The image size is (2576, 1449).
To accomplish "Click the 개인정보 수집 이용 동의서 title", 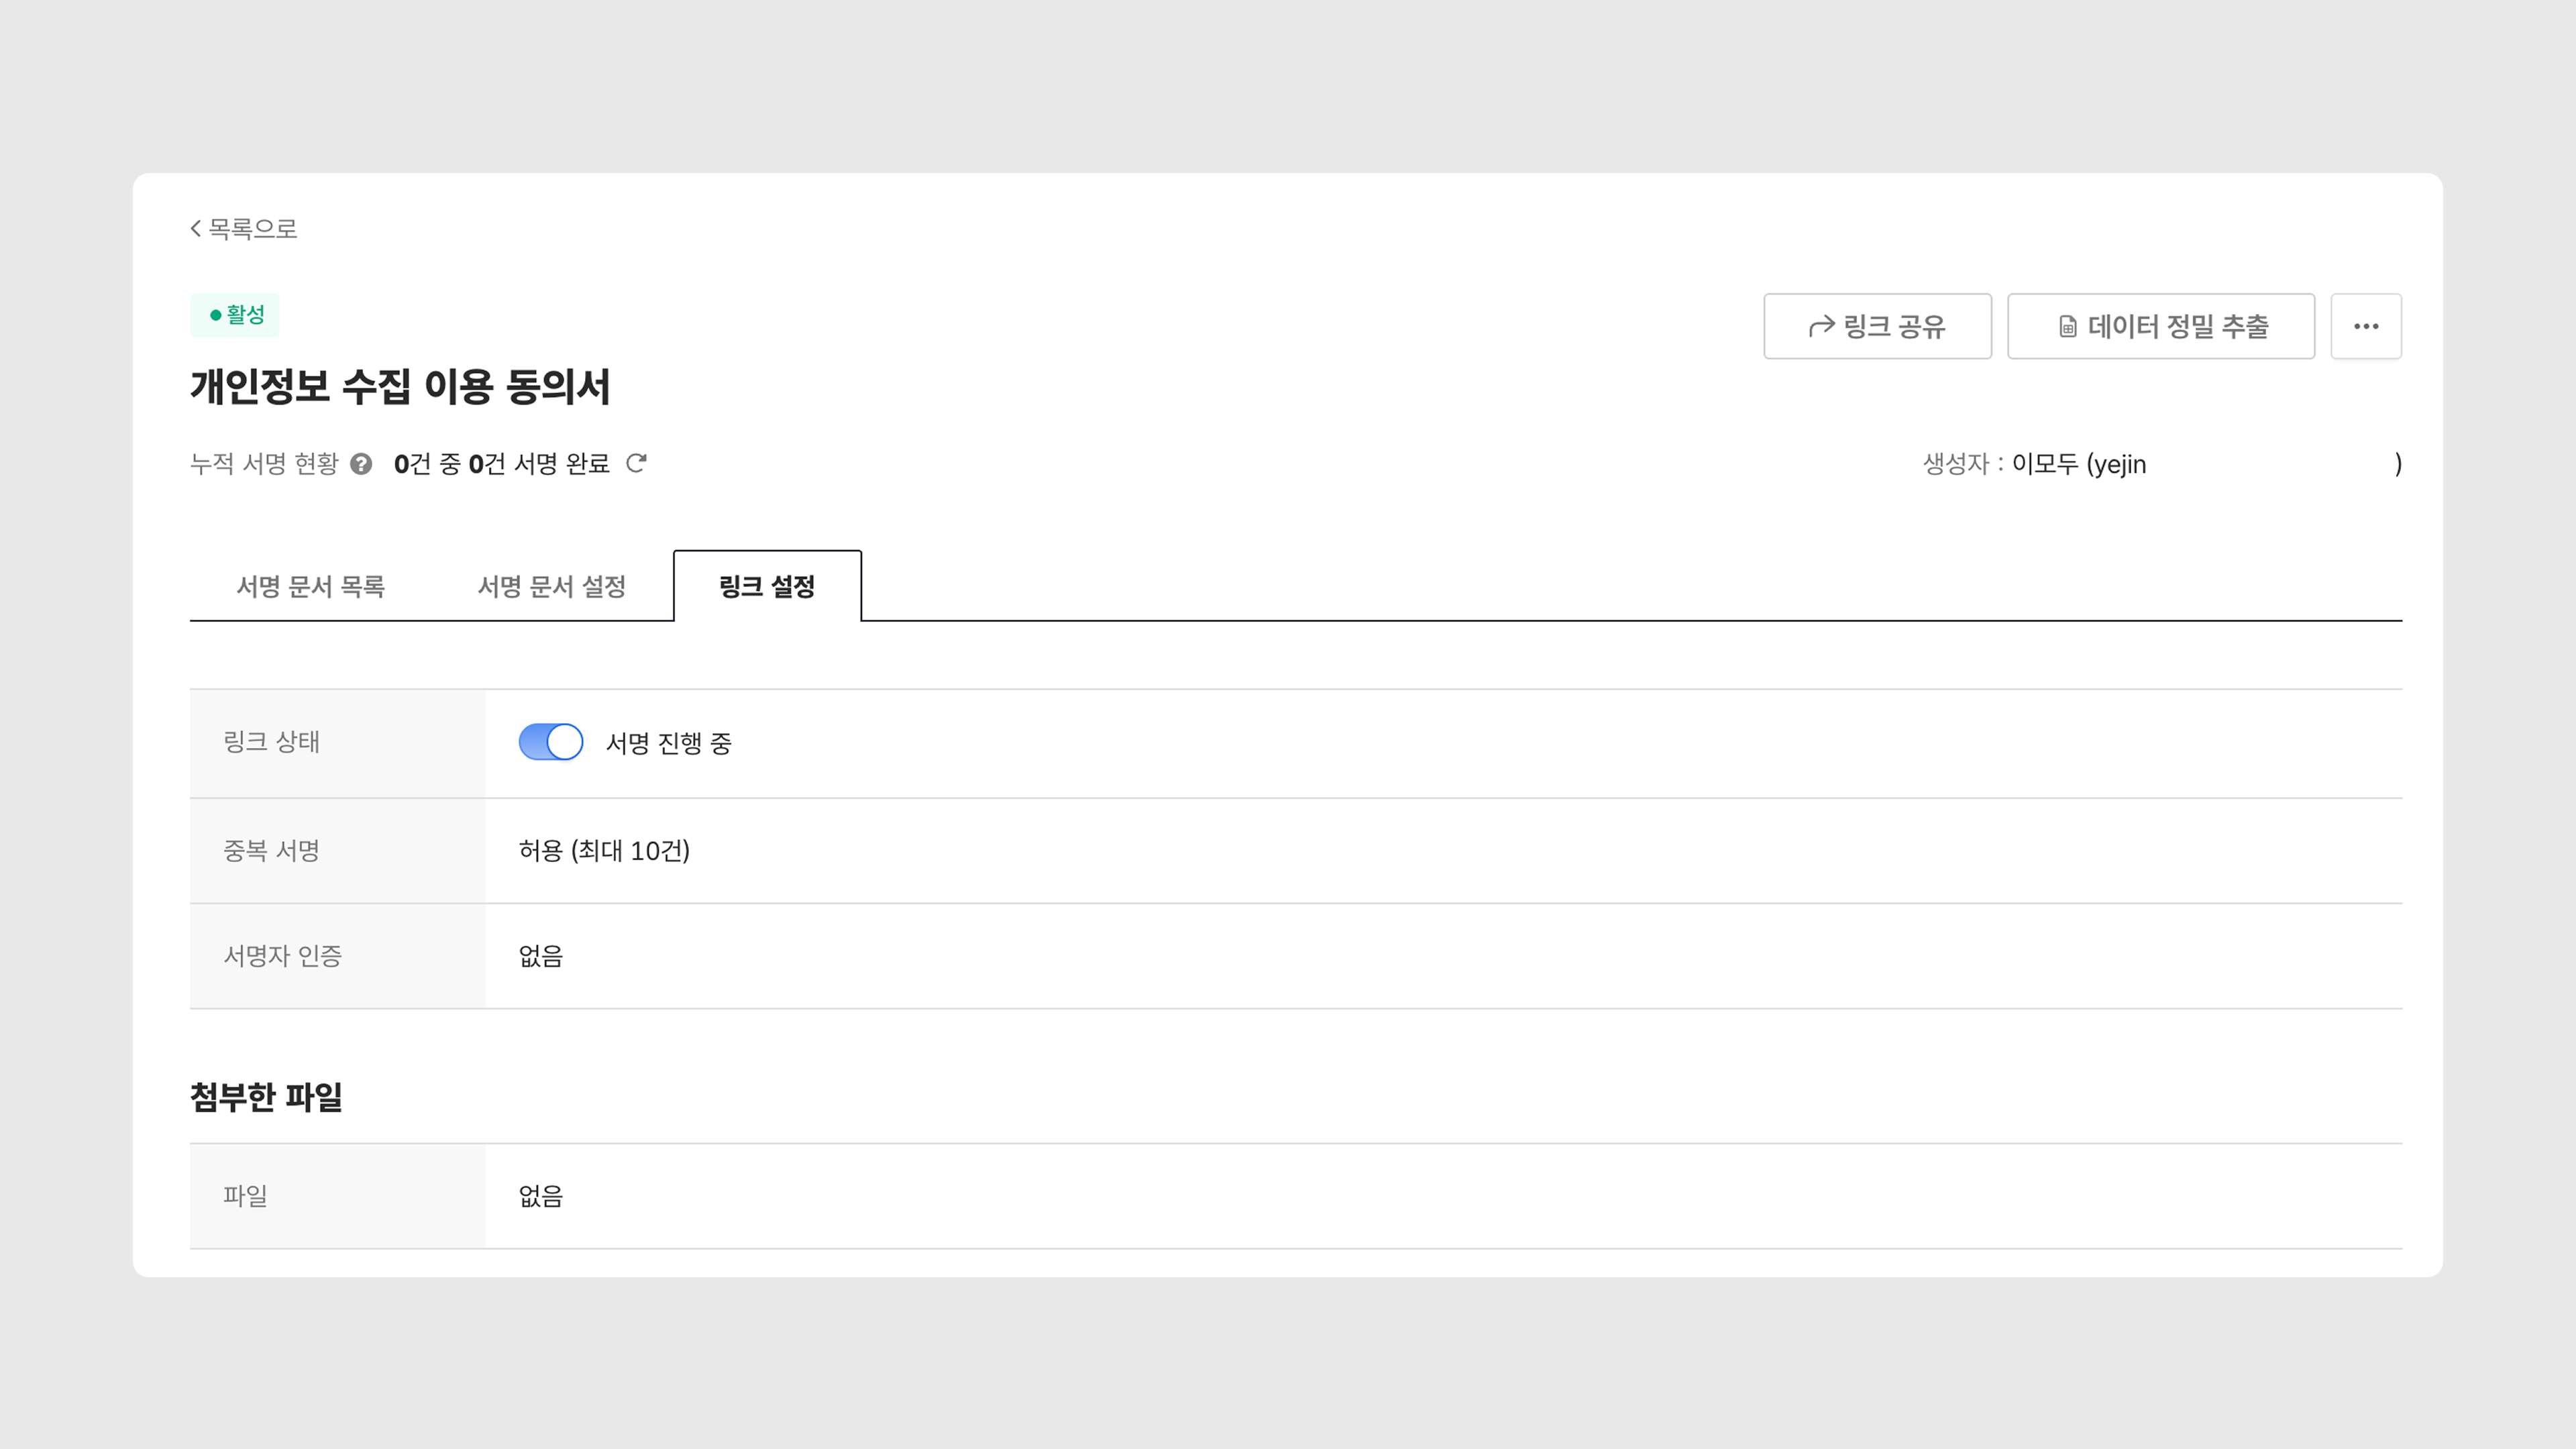I will 400,387.
